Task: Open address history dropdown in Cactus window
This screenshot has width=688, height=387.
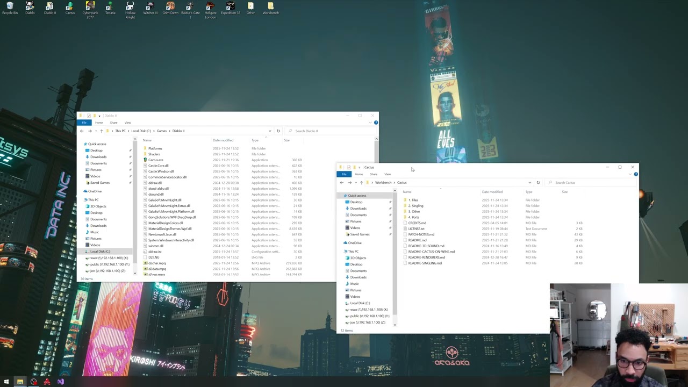Action: 529,182
